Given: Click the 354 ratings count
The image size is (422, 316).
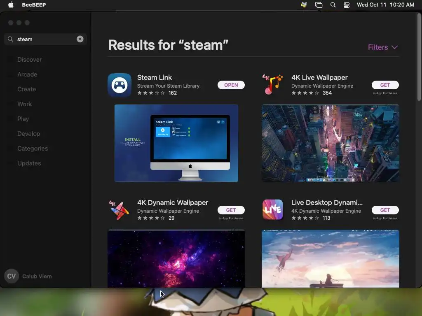Looking at the screenshot, I should [327, 93].
